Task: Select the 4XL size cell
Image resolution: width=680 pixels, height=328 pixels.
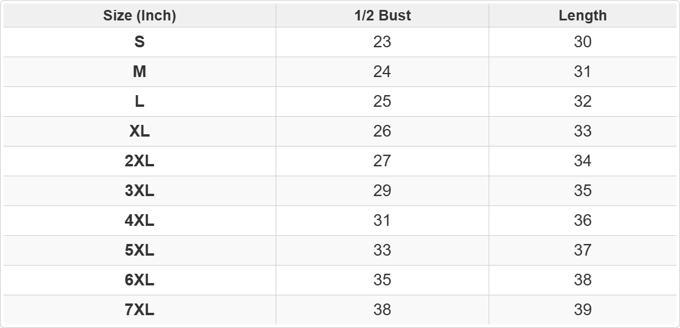Action: pos(140,221)
